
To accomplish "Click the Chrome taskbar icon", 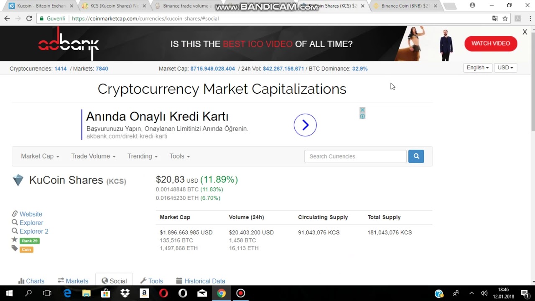I will pos(222,293).
